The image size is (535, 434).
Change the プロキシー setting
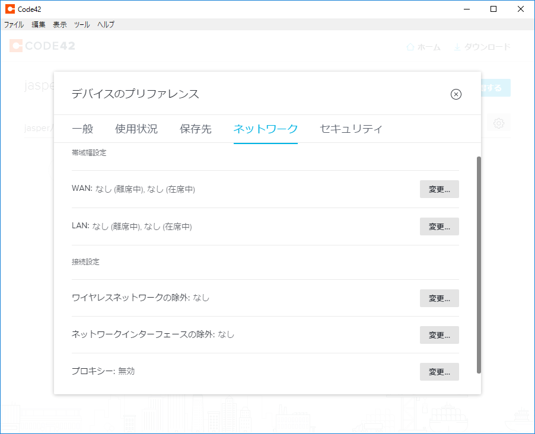click(439, 372)
